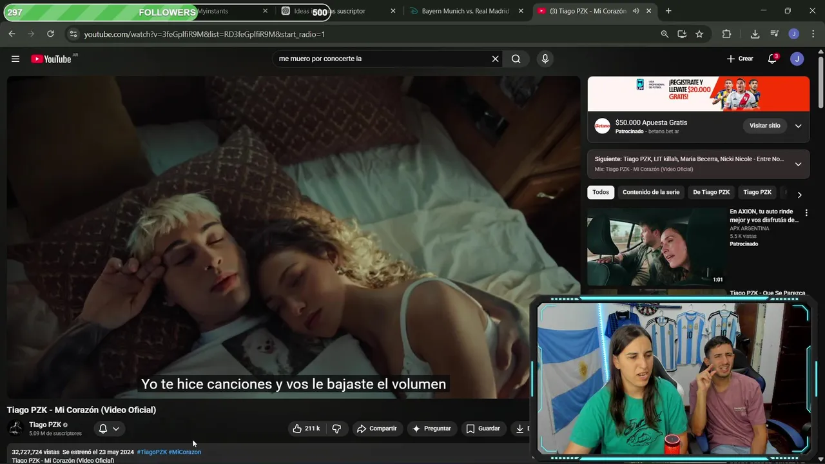Open the AXION sponsored video thumbnail
The width and height of the screenshot is (825, 464).
656,247
